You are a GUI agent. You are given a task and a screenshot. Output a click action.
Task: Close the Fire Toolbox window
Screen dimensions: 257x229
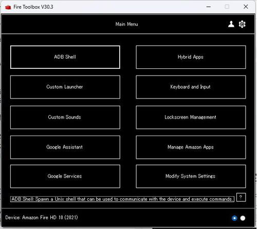(x=246, y=7)
